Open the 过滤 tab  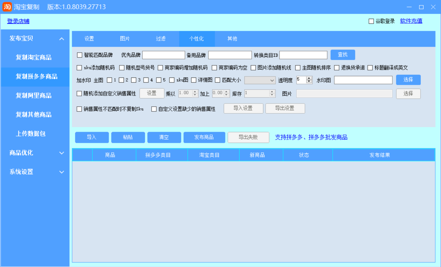tap(161, 39)
